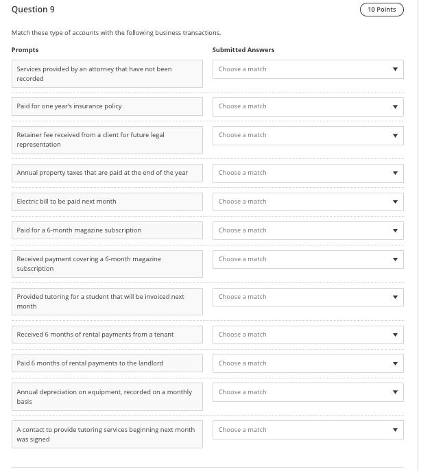
Task: Click the arrow icon on depreciation row
Action: click(395, 393)
